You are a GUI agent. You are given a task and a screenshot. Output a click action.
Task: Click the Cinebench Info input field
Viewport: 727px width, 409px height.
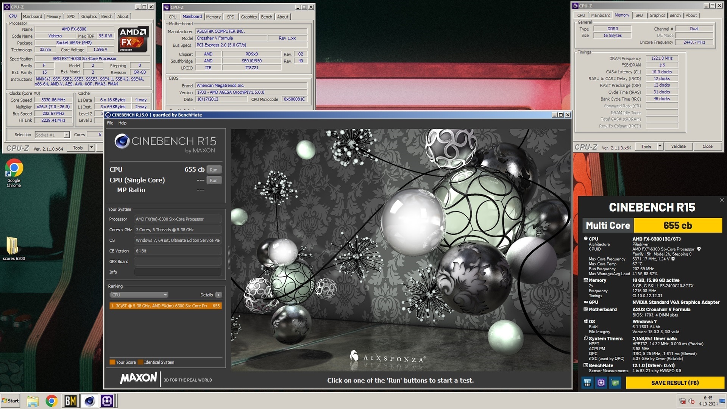click(x=178, y=272)
